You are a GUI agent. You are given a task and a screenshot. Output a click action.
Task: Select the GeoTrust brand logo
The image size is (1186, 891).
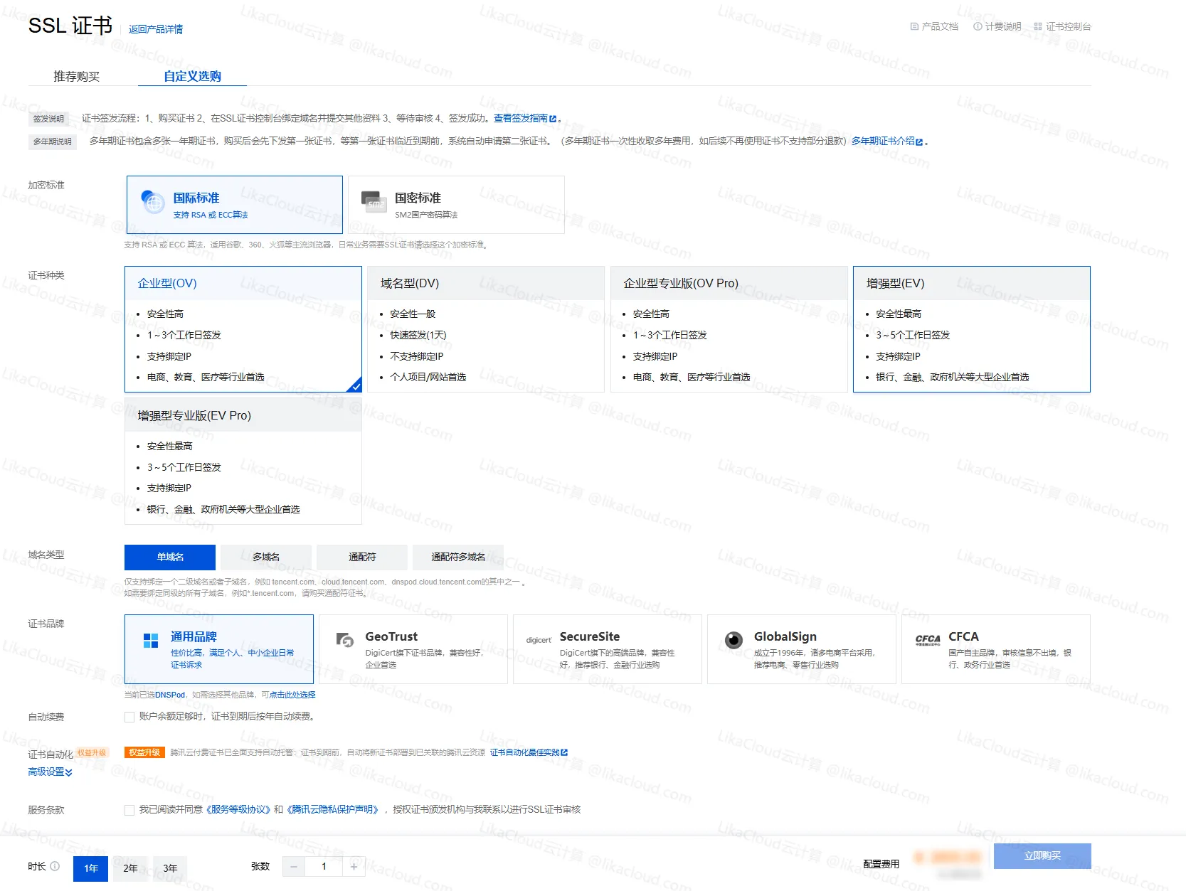tap(345, 640)
